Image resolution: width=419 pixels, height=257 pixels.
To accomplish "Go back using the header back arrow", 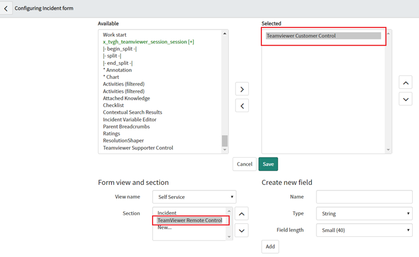I will tap(6, 8).
